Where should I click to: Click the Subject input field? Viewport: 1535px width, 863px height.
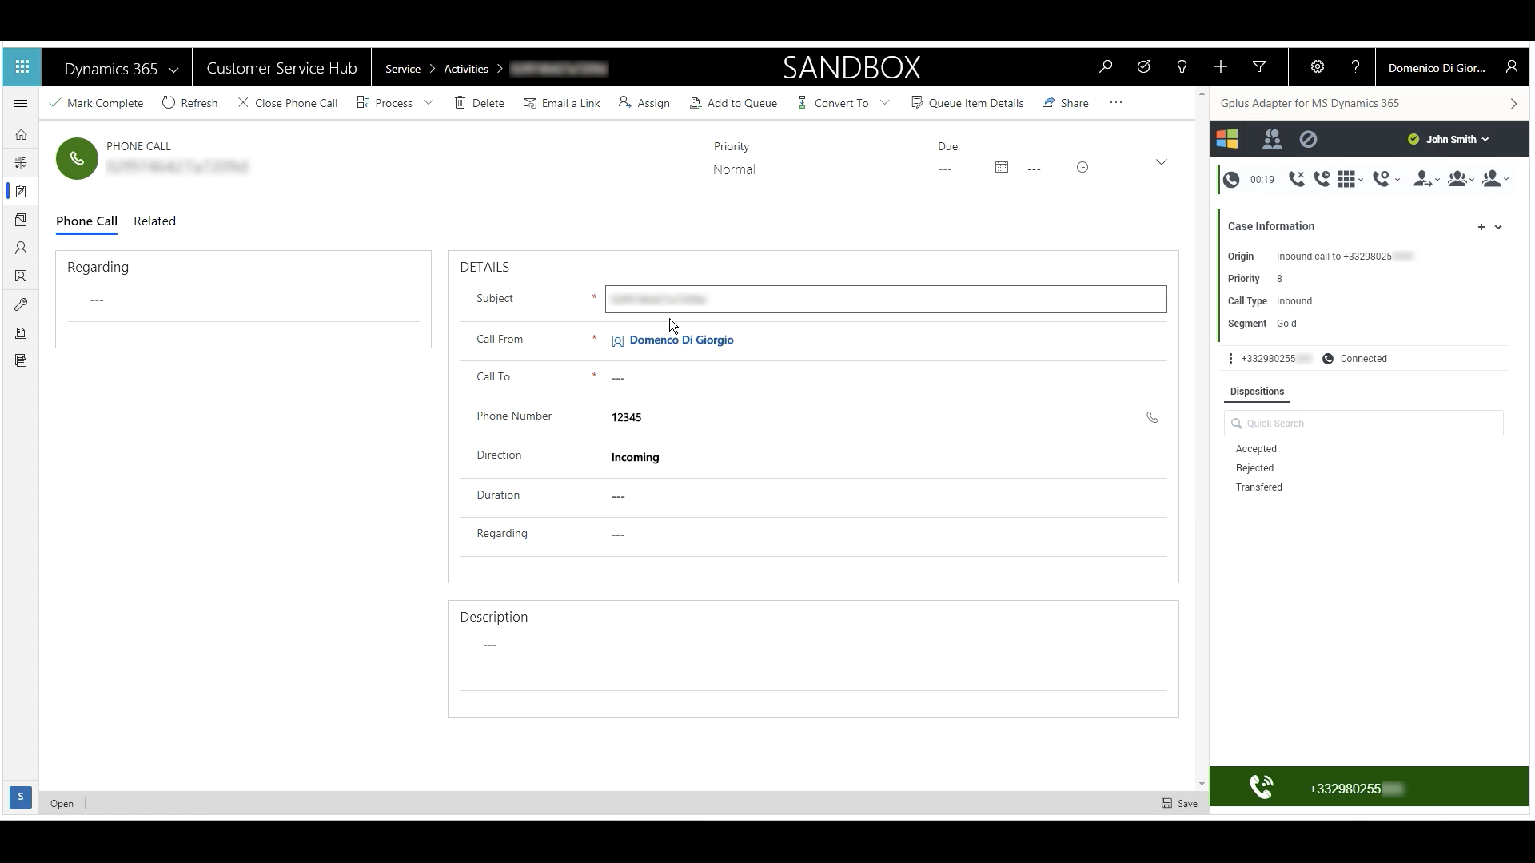886,299
